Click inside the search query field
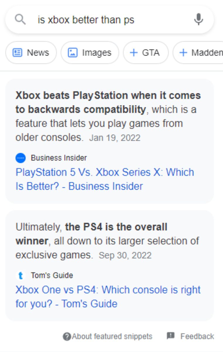Viewport: 223px width, 352px height. [111, 20]
